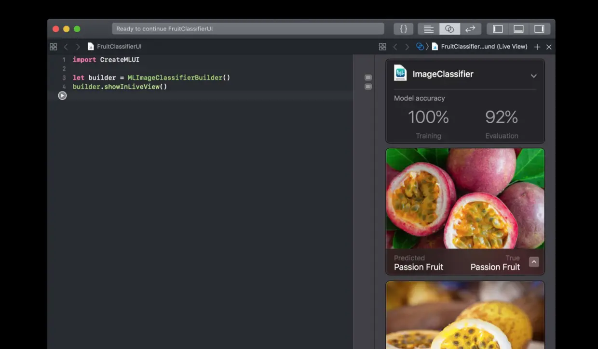This screenshot has height=349, width=598.
Task: Toggle the navigator panel visibility
Action: [498, 29]
